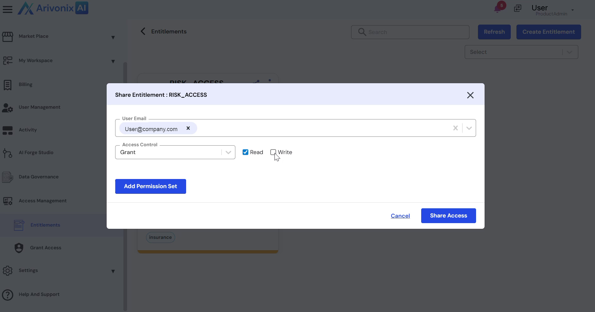The image size is (595, 312).
Task: Enable the Write permission checkbox
Action: pyautogui.click(x=273, y=152)
